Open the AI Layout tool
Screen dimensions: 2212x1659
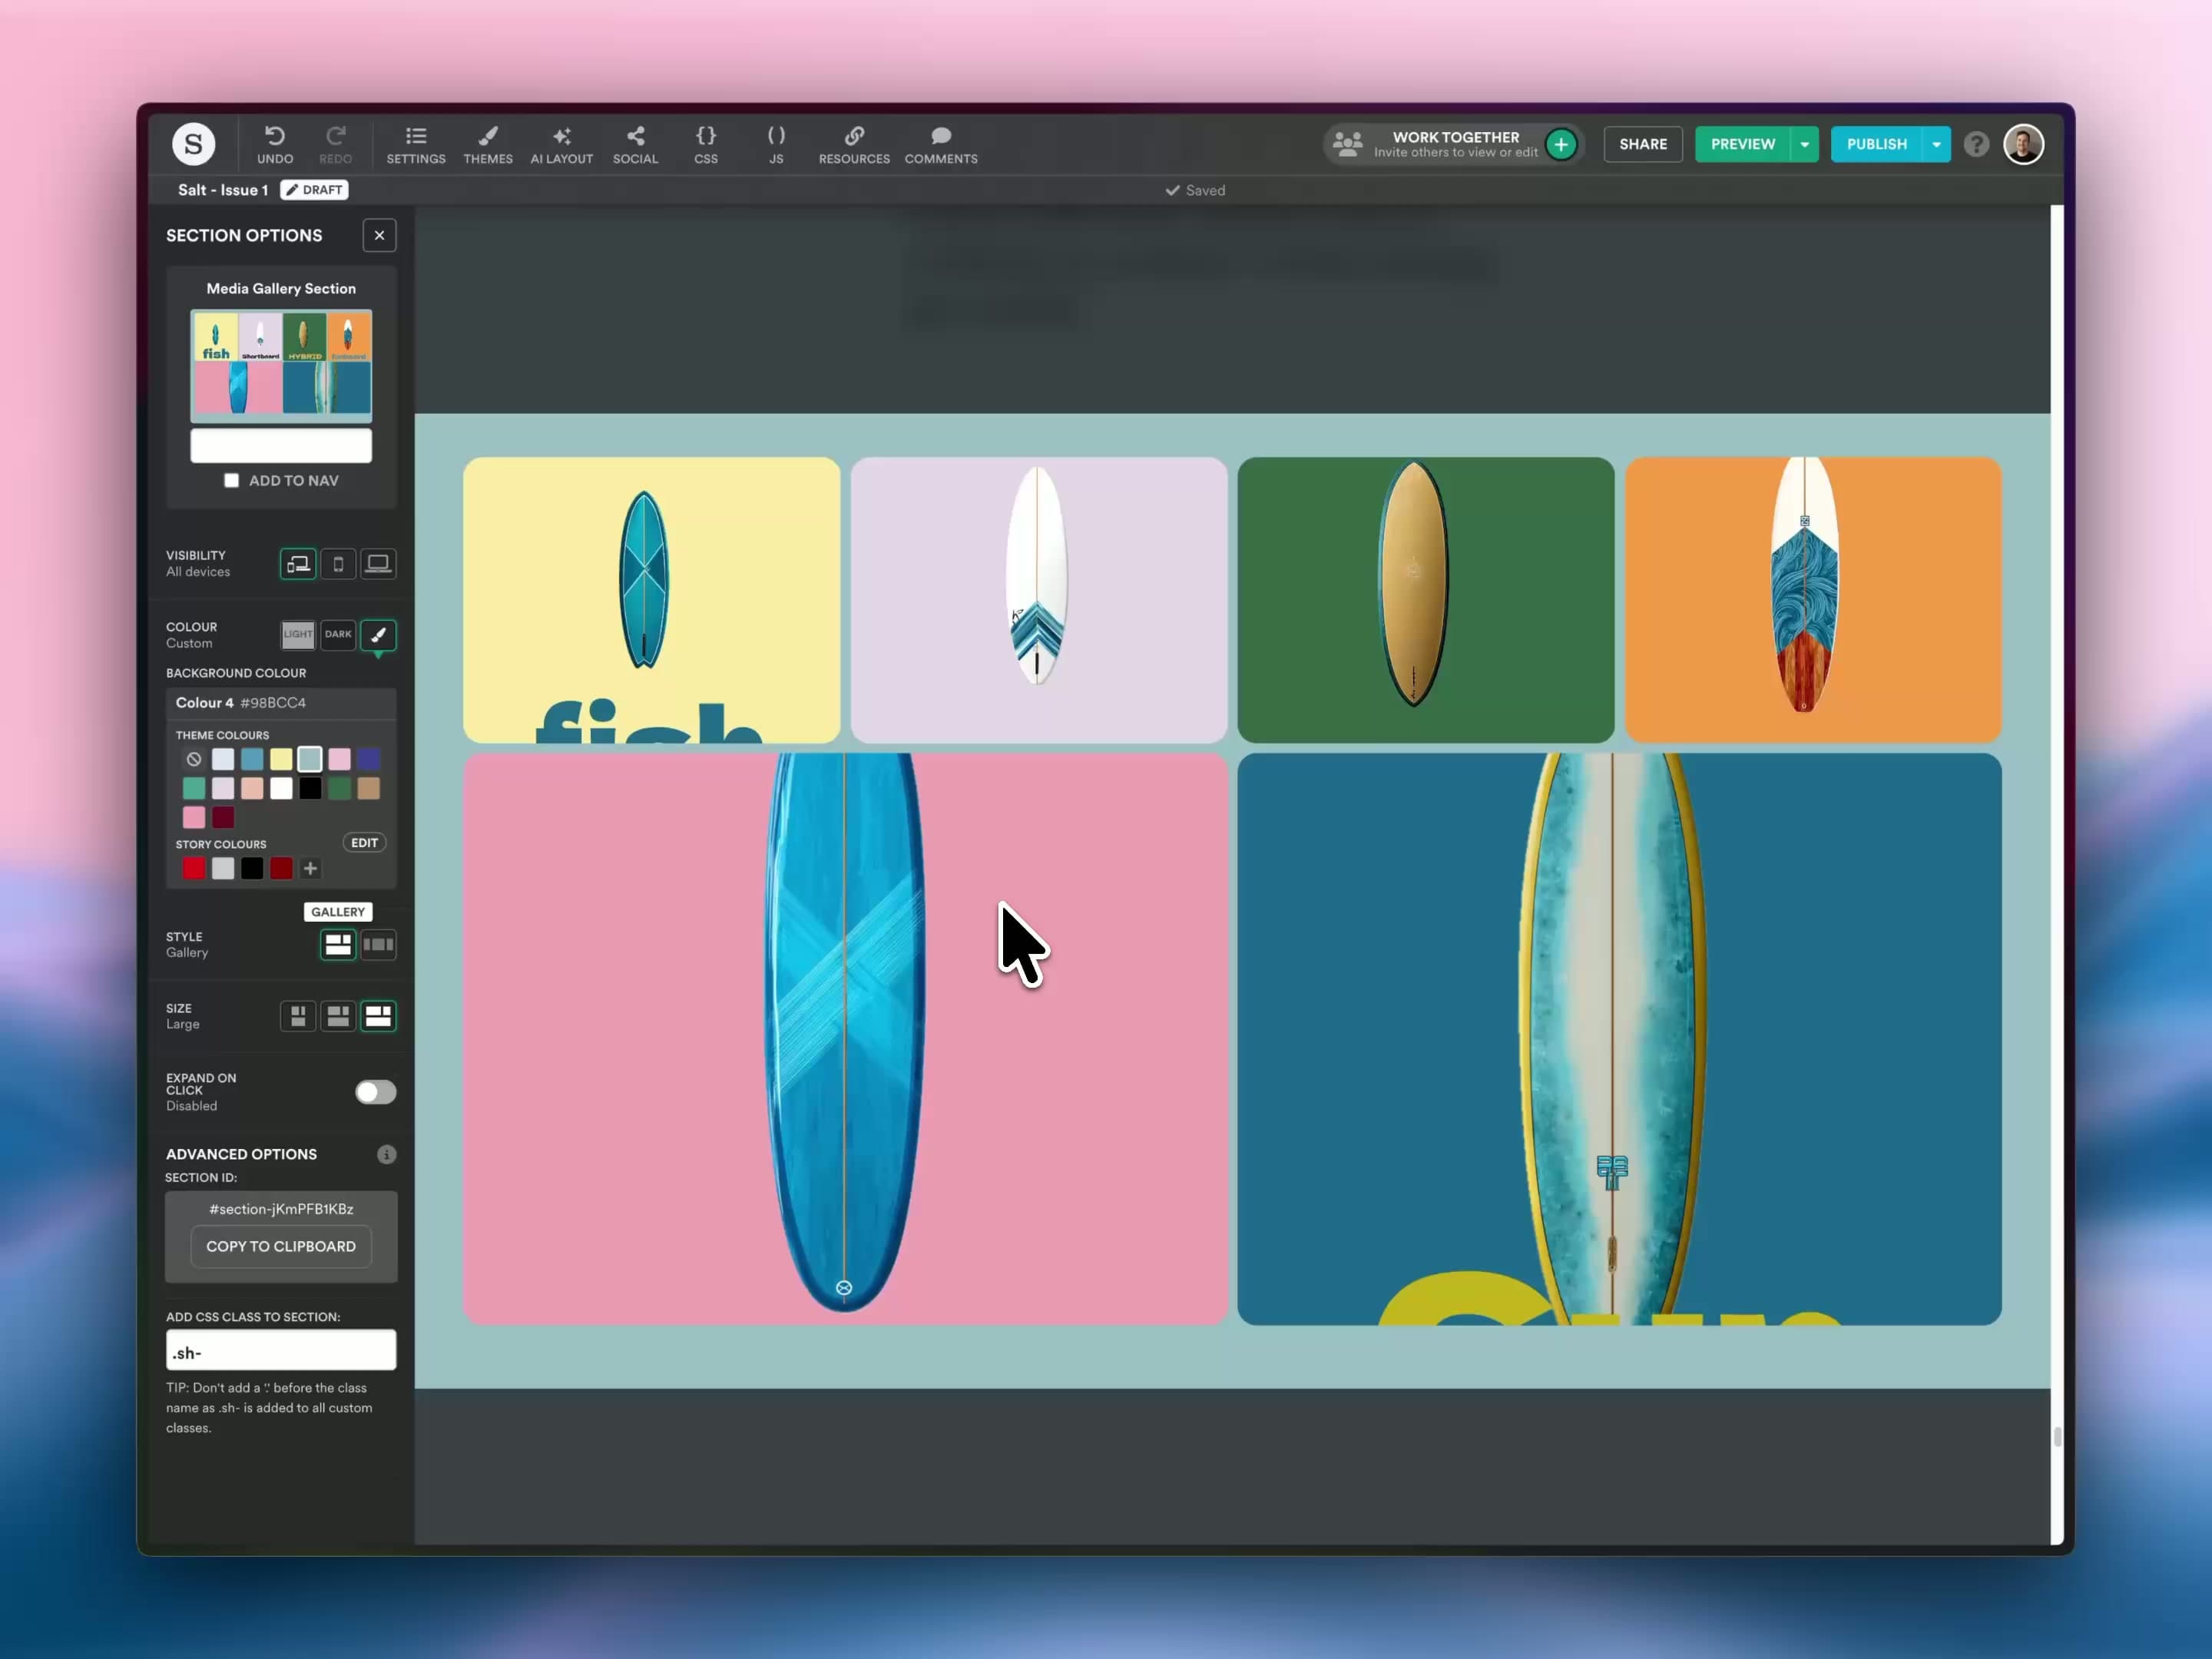[561, 144]
